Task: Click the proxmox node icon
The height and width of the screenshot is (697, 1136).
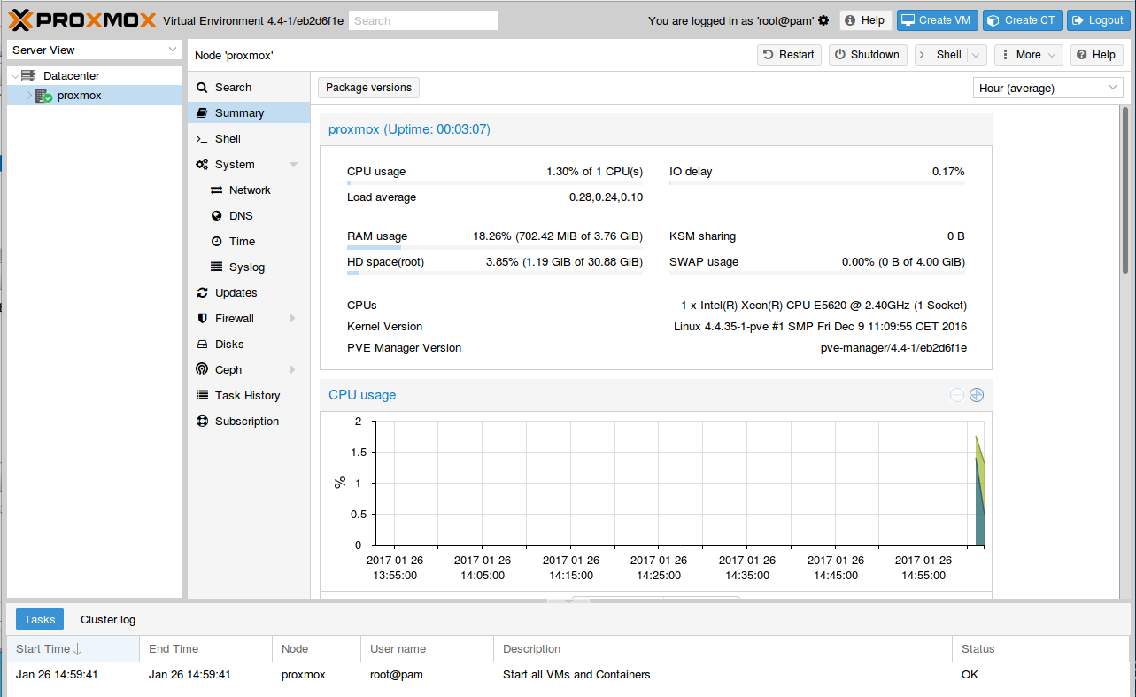Action: (x=43, y=96)
